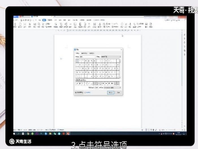Switch to the Special Characters tab
This screenshot has height=149, width=198.
[84, 53]
